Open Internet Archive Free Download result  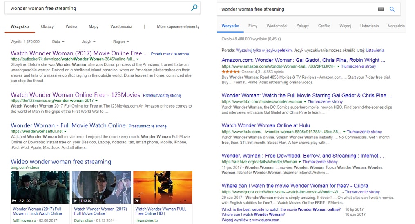pos(303,156)
